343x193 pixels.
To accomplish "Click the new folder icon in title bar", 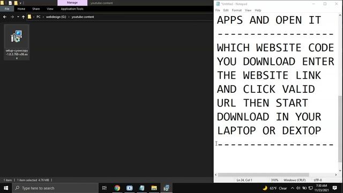I will click(16, 3).
